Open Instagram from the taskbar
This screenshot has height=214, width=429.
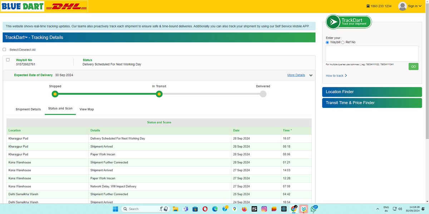[264, 209]
